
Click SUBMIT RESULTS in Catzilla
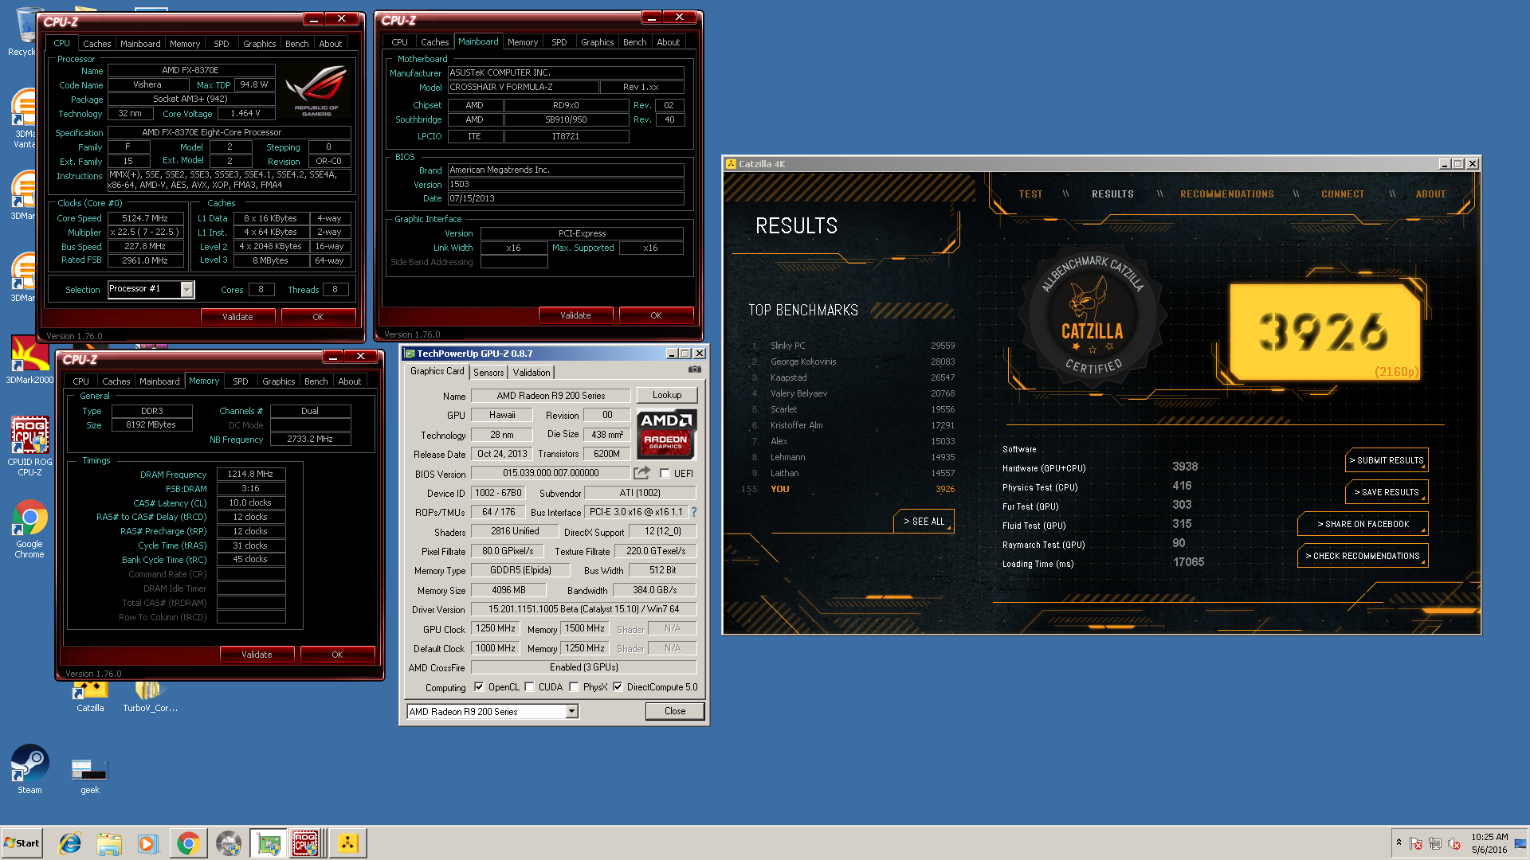click(1387, 460)
